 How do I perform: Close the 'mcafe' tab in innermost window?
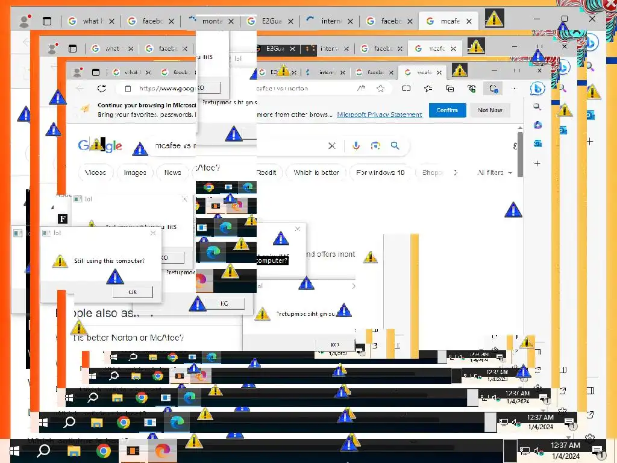439,72
